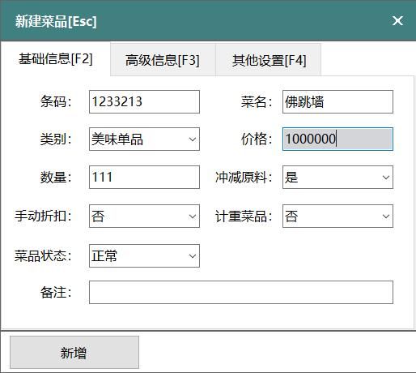The image size is (416, 373).
Task: Click the 新增 button
Action: click(x=74, y=353)
